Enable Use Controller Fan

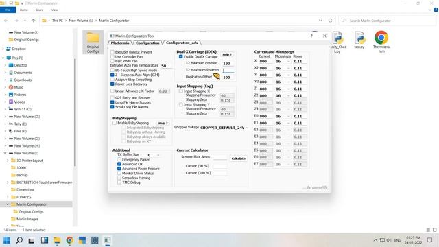pyautogui.click(x=112, y=56)
